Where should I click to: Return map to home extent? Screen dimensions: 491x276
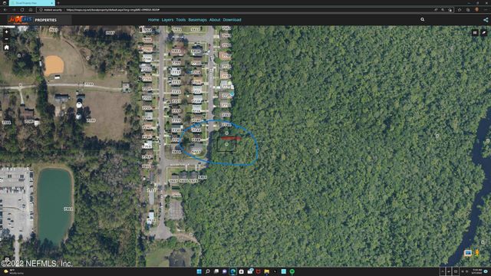[6, 48]
